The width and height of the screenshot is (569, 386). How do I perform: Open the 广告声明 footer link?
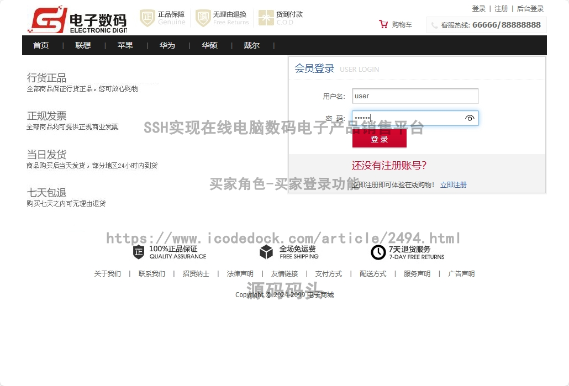pos(462,274)
